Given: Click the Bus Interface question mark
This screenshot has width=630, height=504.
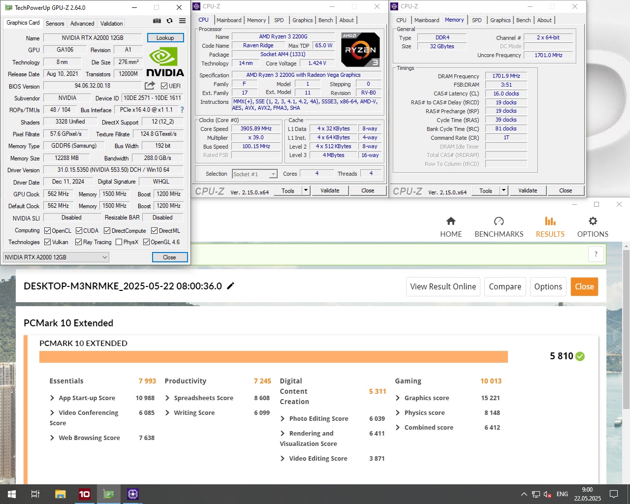Looking at the screenshot, I should click(182, 110).
